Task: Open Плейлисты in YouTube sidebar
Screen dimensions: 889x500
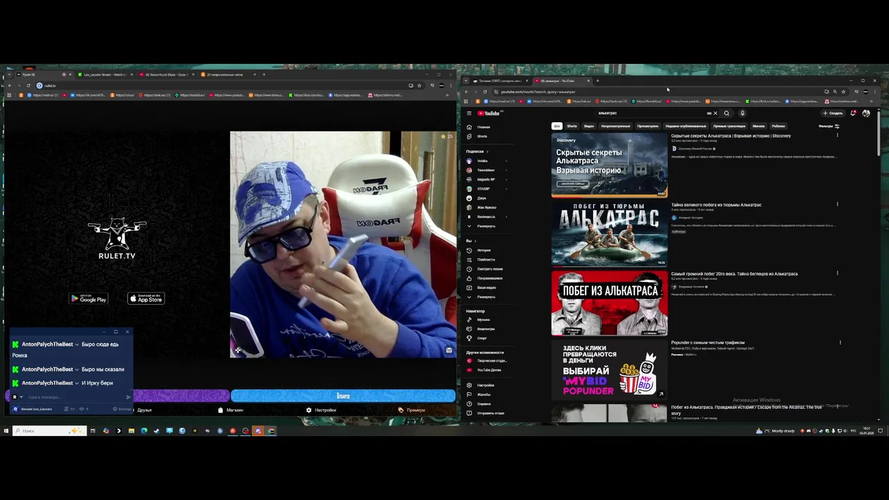Action: [x=485, y=260]
